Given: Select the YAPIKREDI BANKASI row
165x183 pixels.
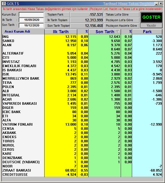Looking at the screenshot, I should coord(82,104).
